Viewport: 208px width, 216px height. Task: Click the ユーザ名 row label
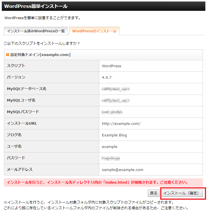pyautogui.click(x=14, y=146)
